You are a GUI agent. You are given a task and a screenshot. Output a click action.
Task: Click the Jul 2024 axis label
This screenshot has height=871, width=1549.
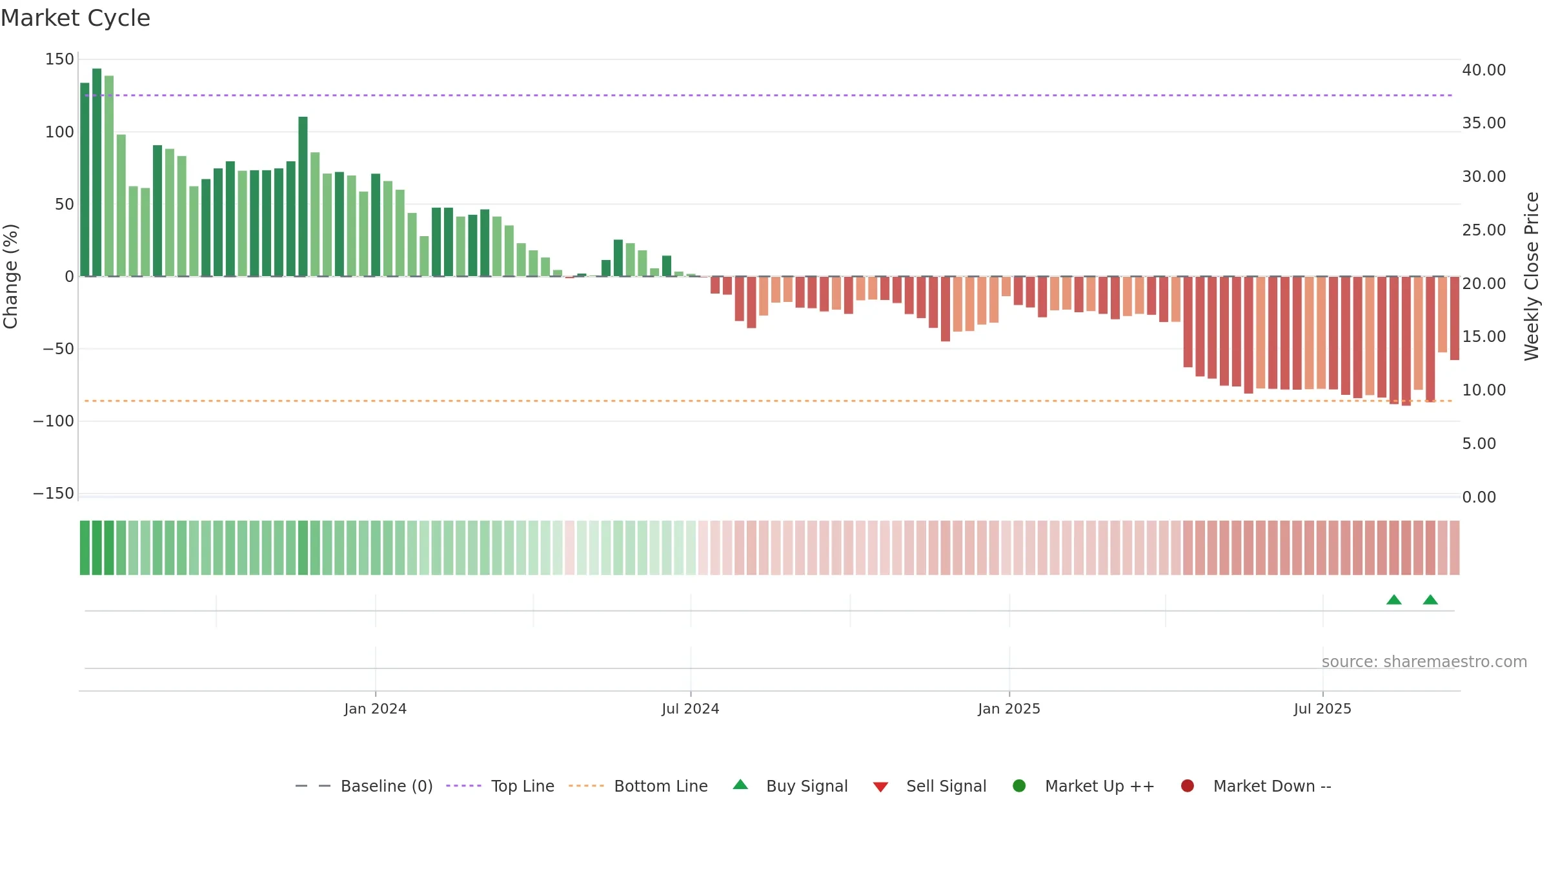691,708
